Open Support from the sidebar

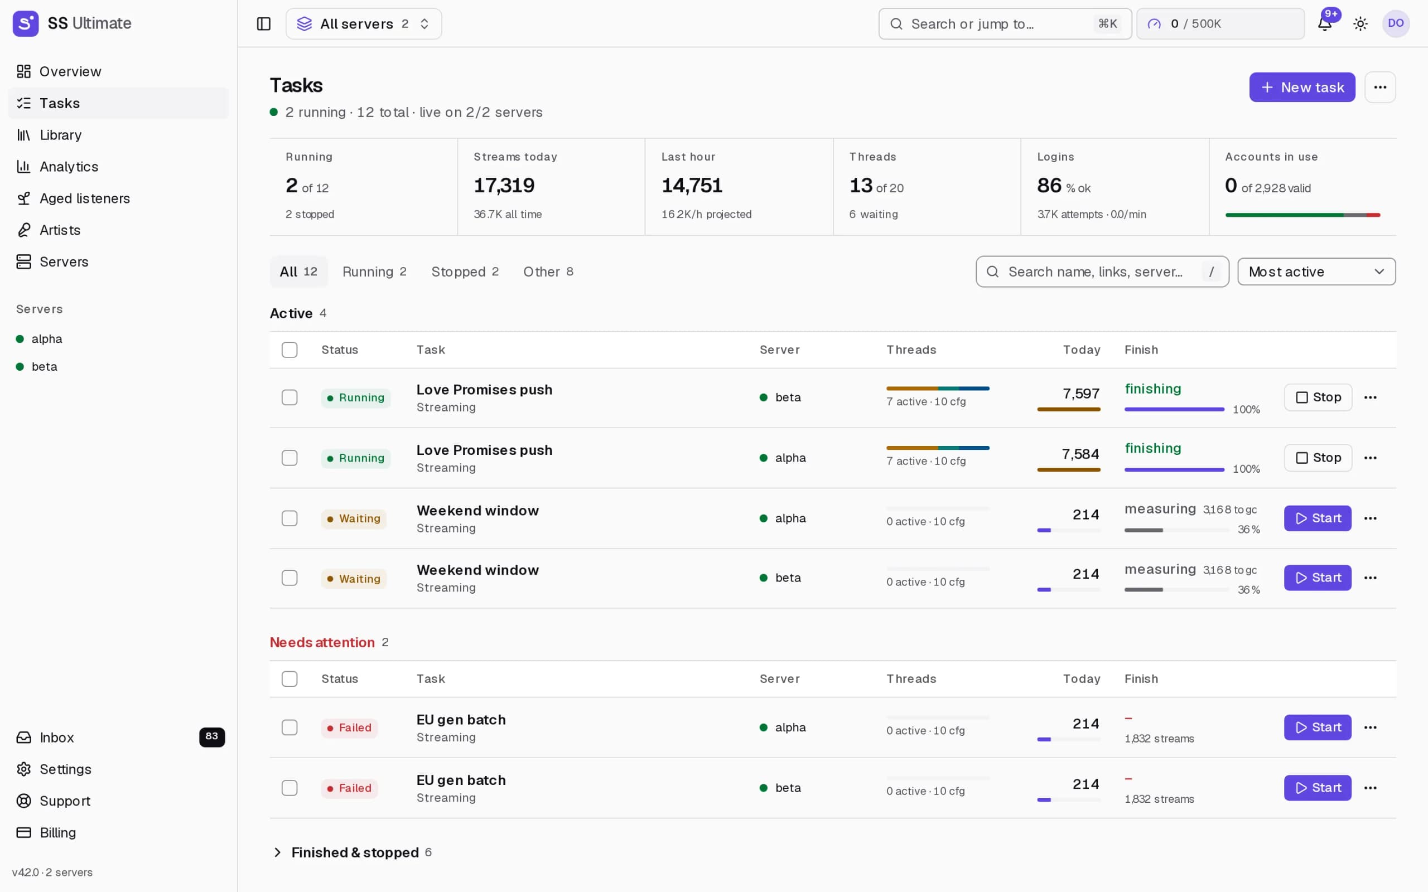118,801
